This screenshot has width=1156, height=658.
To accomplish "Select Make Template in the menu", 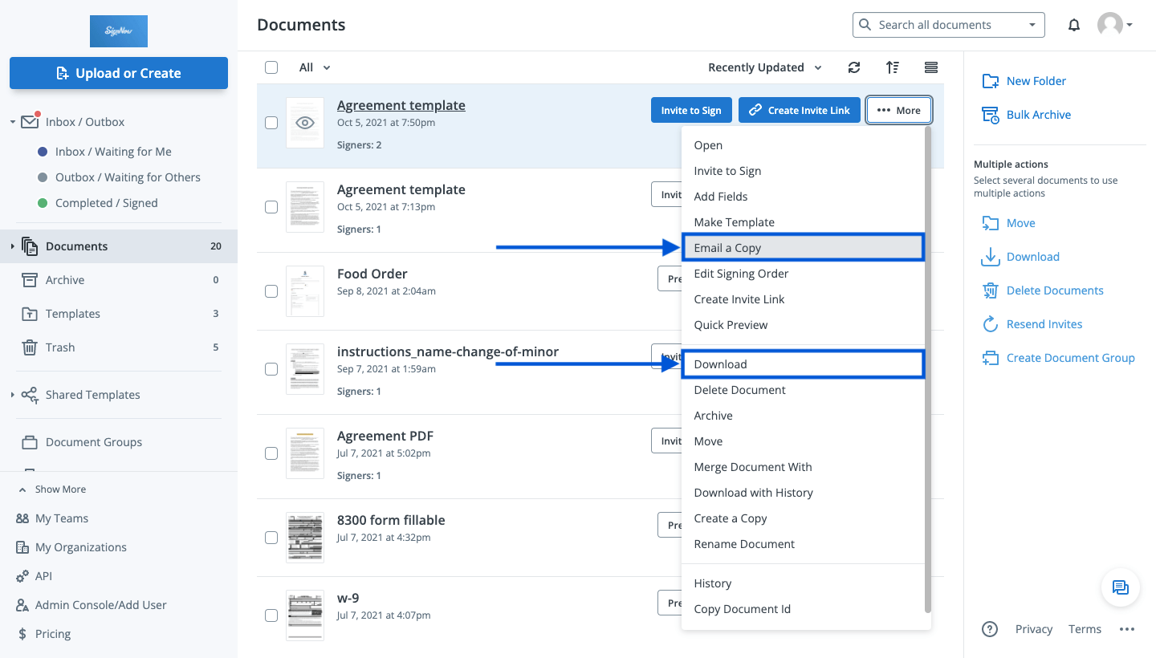I will coord(734,222).
